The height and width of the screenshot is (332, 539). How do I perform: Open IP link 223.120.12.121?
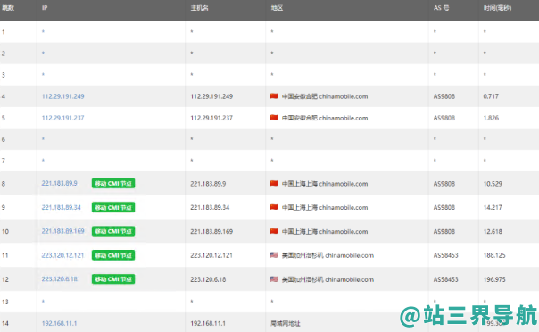(62, 255)
